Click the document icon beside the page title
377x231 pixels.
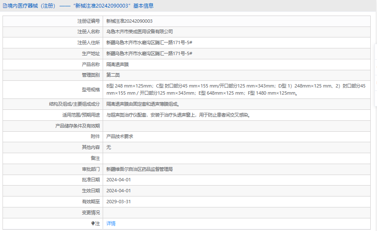(x=5, y=6)
